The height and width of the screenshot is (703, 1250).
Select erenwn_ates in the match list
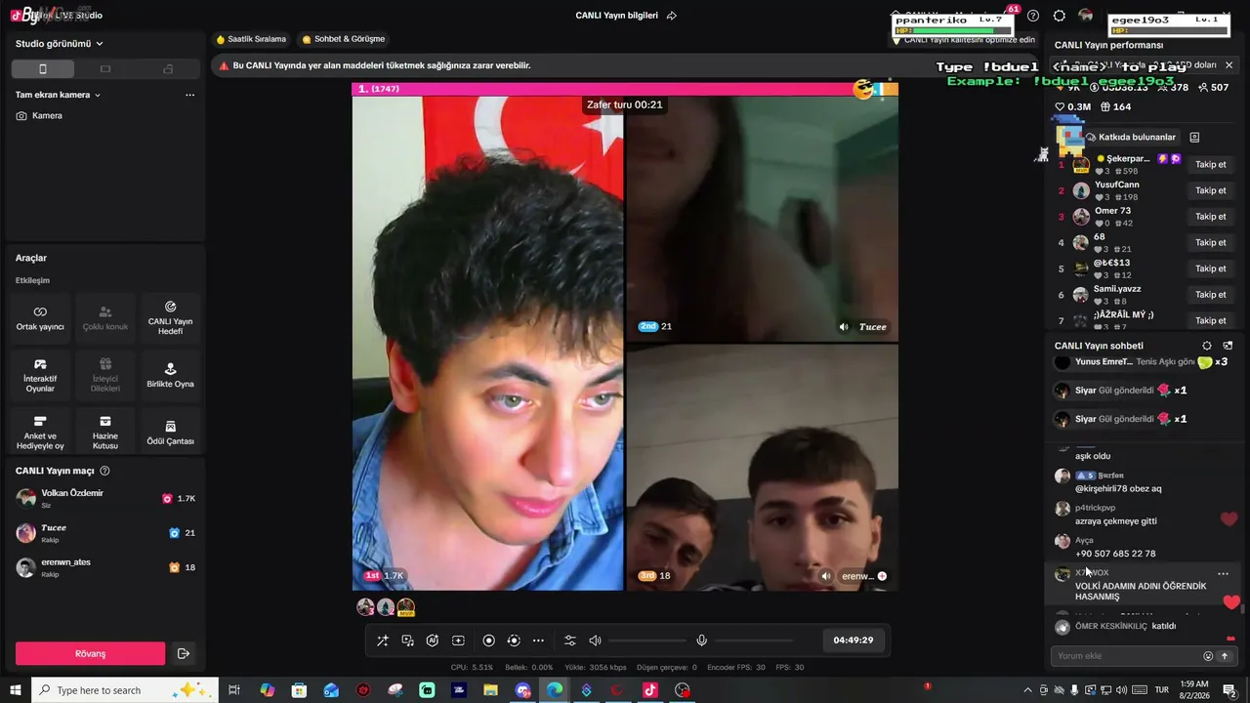point(105,567)
